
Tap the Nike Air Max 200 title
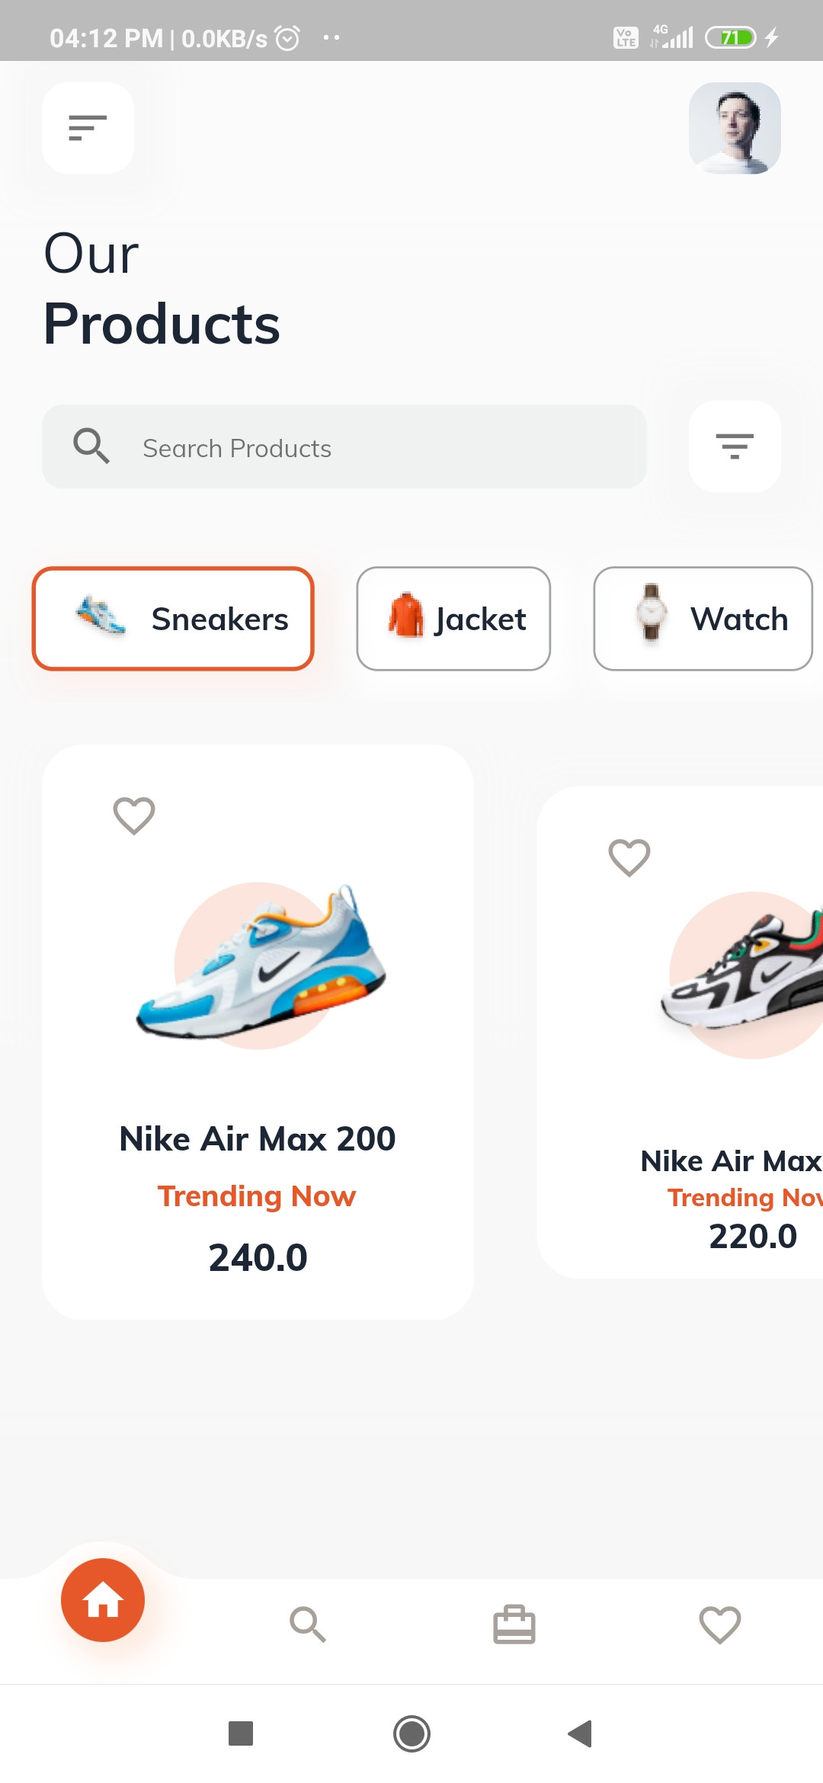click(258, 1139)
